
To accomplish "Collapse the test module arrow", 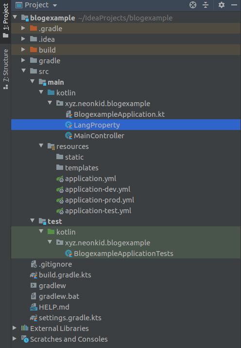I will click(33, 221).
